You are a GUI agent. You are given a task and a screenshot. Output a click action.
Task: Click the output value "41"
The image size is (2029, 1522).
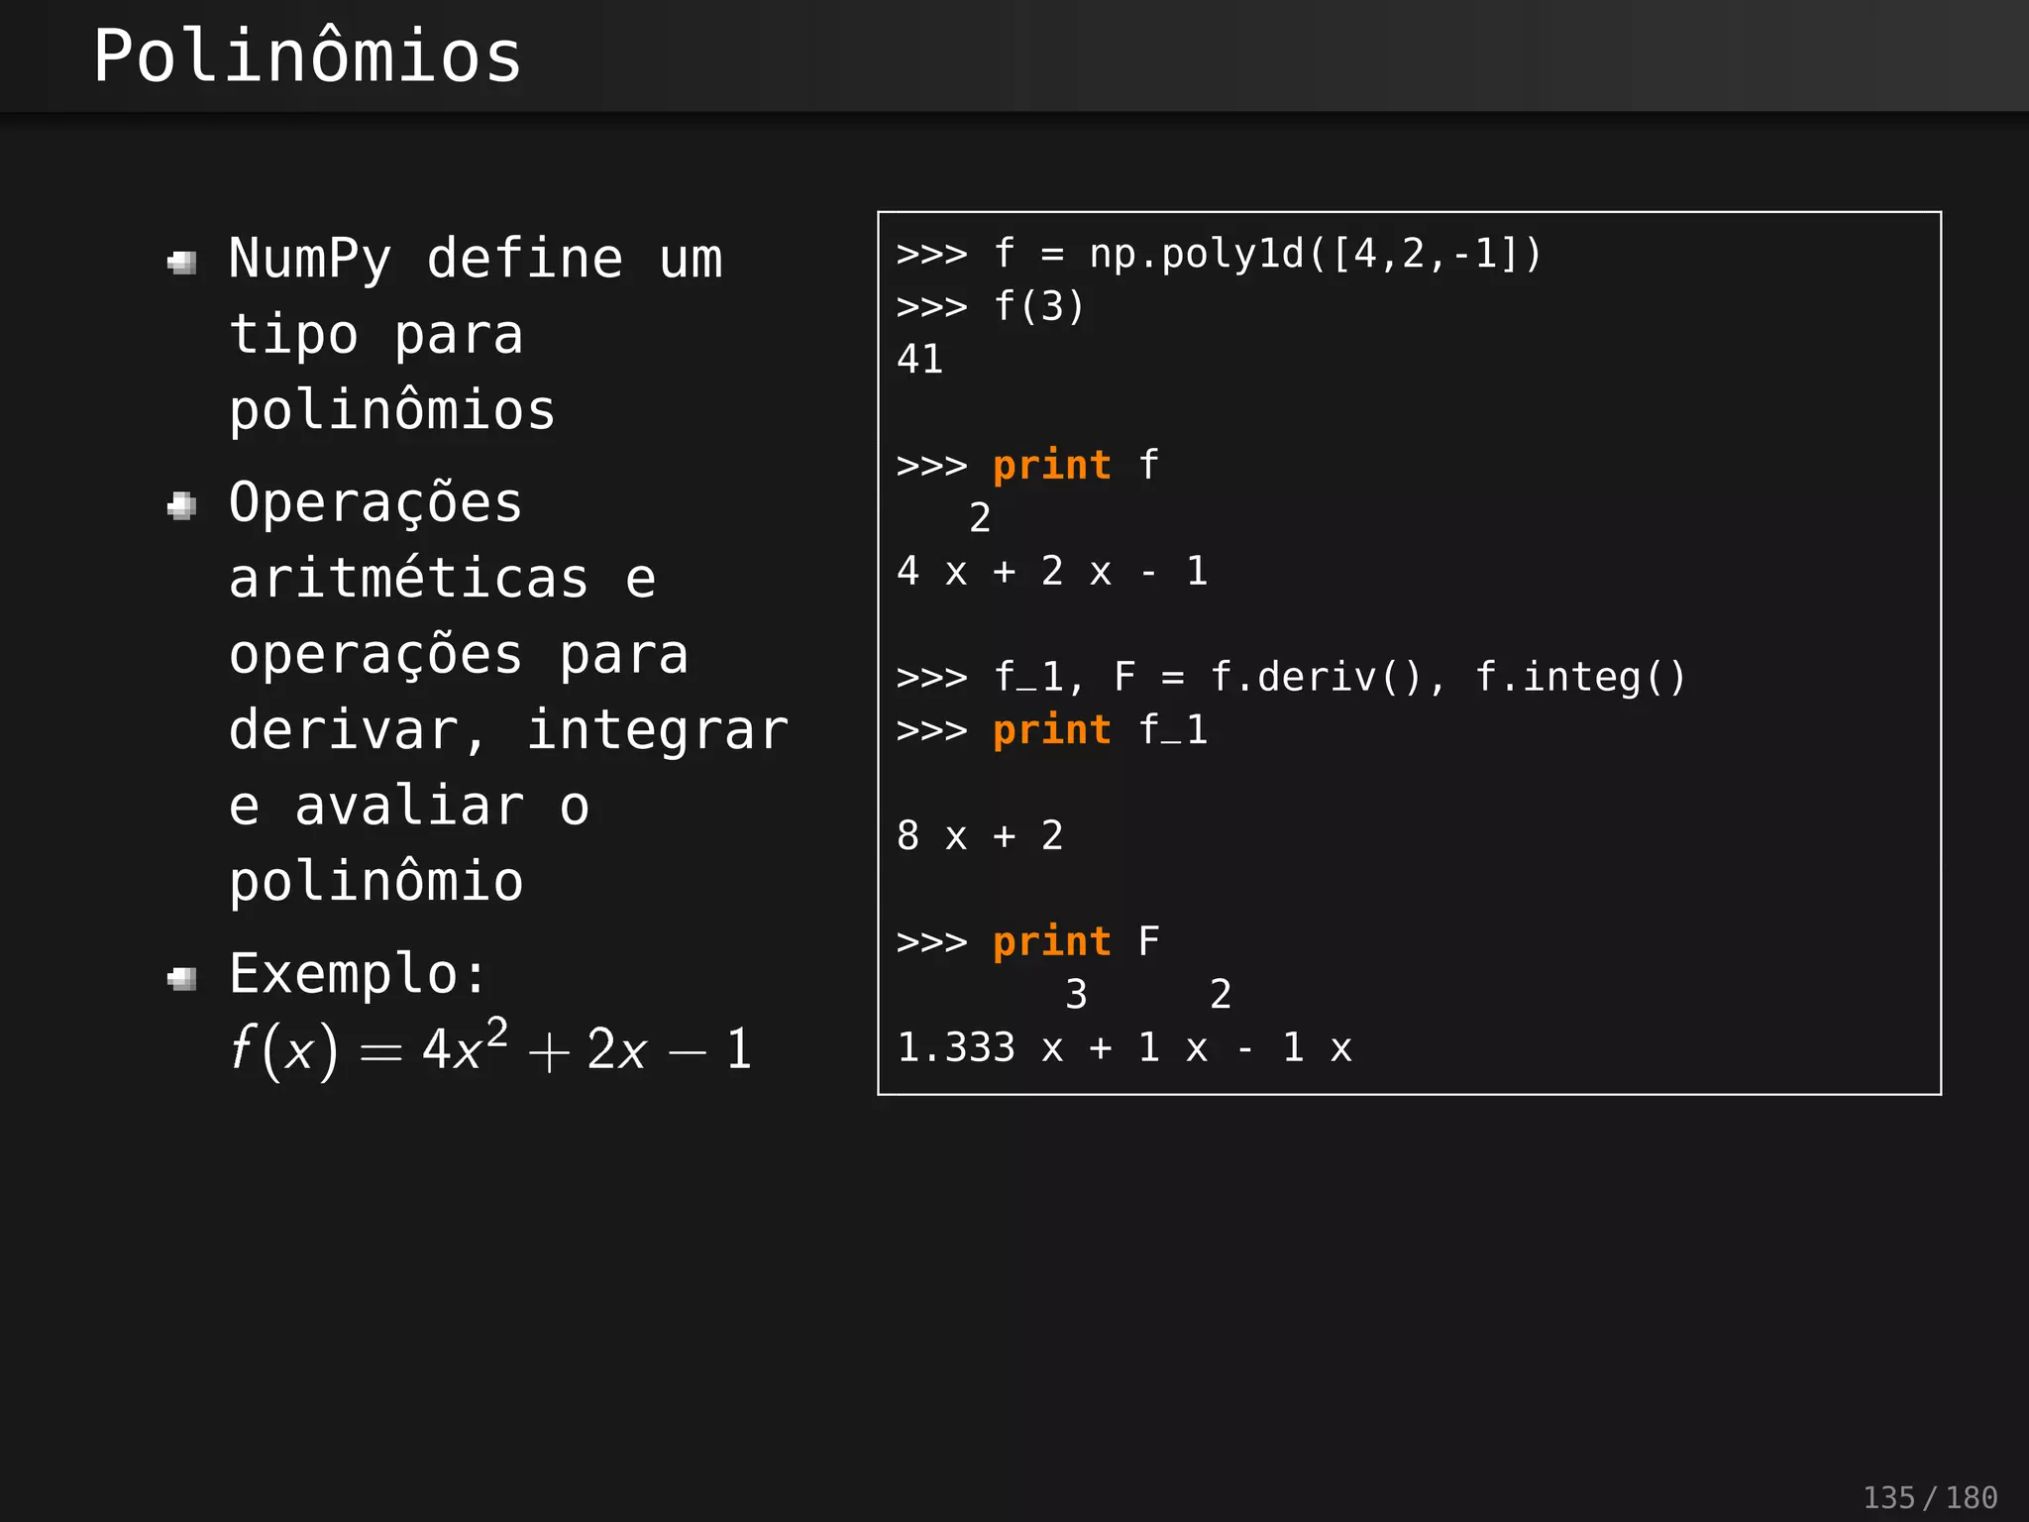[919, 360]
